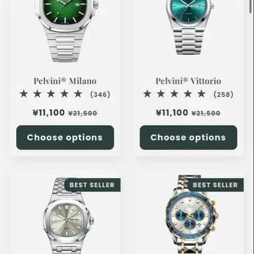The image size is (254, 254).
Task: Click the fifth star of Milano rating
Action: [x=78, y=94]
